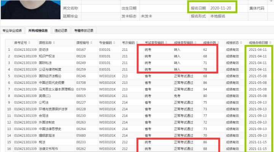274x152 pixels.
Task: Click score 94 in 马克思主义 row
Action: point(205,89)
